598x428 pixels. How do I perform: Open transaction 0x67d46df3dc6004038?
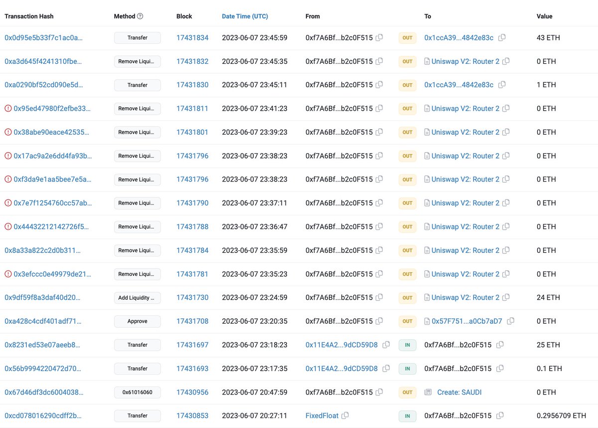click(x=43, y=392)
